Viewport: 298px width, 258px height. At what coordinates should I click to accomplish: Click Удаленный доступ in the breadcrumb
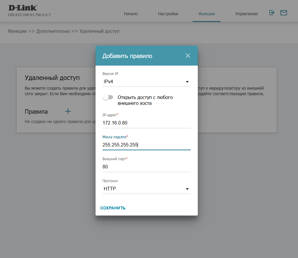tap(99, 31)
